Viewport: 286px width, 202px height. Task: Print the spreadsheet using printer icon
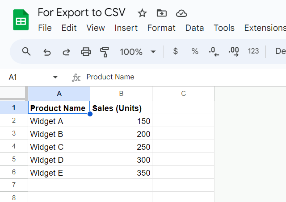[86, 52]
